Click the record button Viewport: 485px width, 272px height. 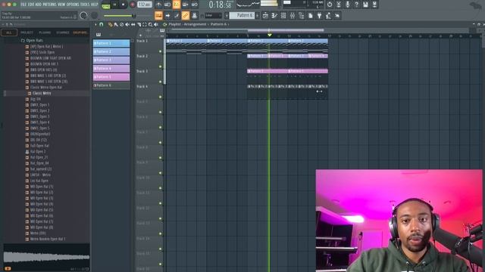tap(133, 5)
